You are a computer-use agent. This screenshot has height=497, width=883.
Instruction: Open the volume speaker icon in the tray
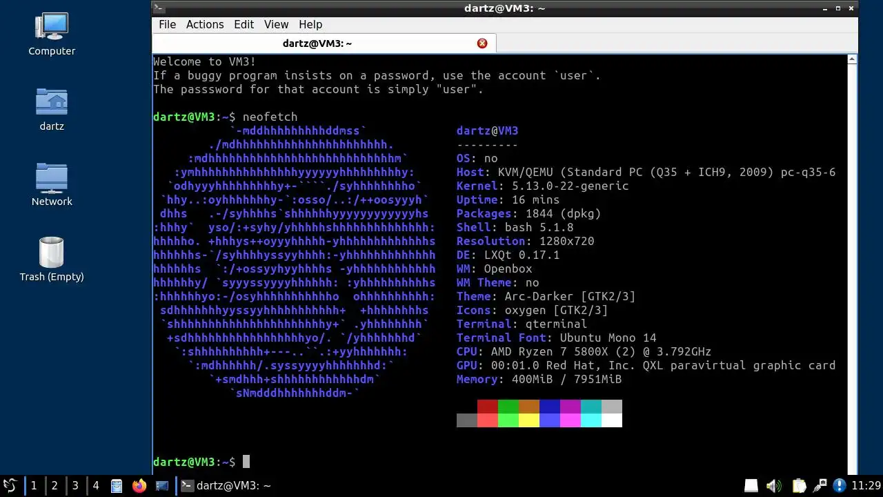click(x=774, y=486)
